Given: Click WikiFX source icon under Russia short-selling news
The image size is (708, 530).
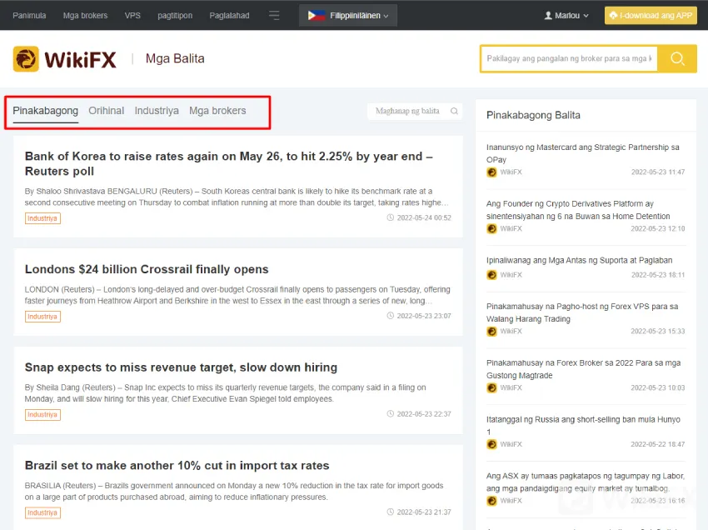Looking at the screenshot, I should click(491, 444).
